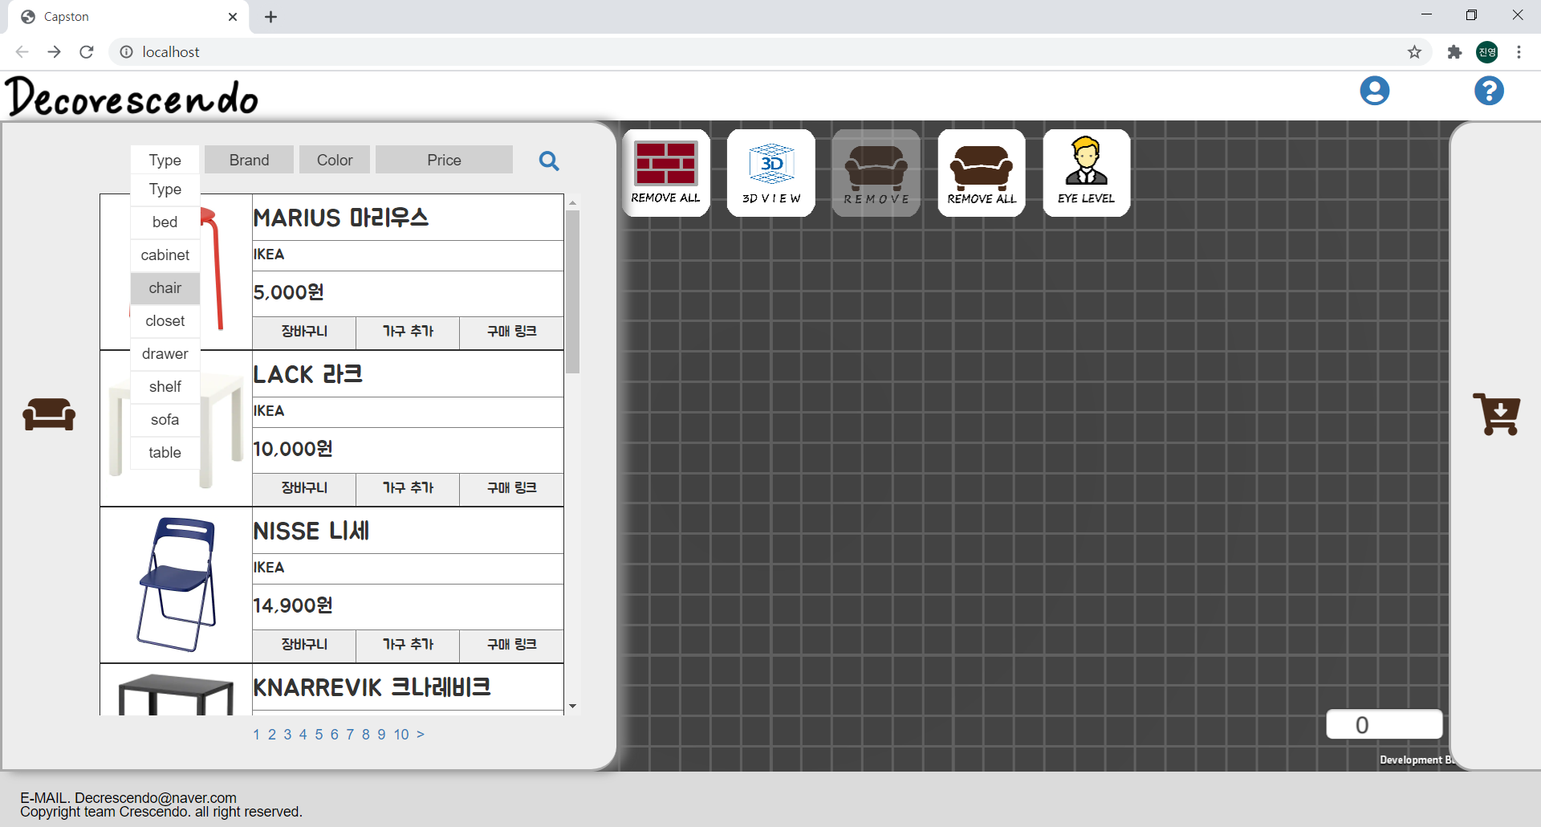
Task: Click the help question mark icon
Action: [x=1490, y=91]
